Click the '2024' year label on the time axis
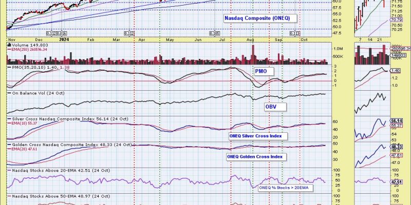 point(64,39)
